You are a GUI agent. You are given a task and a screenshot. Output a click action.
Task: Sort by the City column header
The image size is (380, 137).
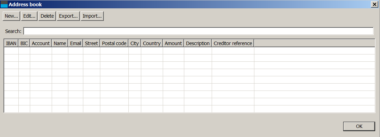click(x=135, y=43)
